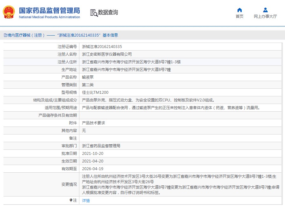This screenshot has height=207, width=285.
Task: Click the 首页 home icon
Action: [x=239, y=10]
